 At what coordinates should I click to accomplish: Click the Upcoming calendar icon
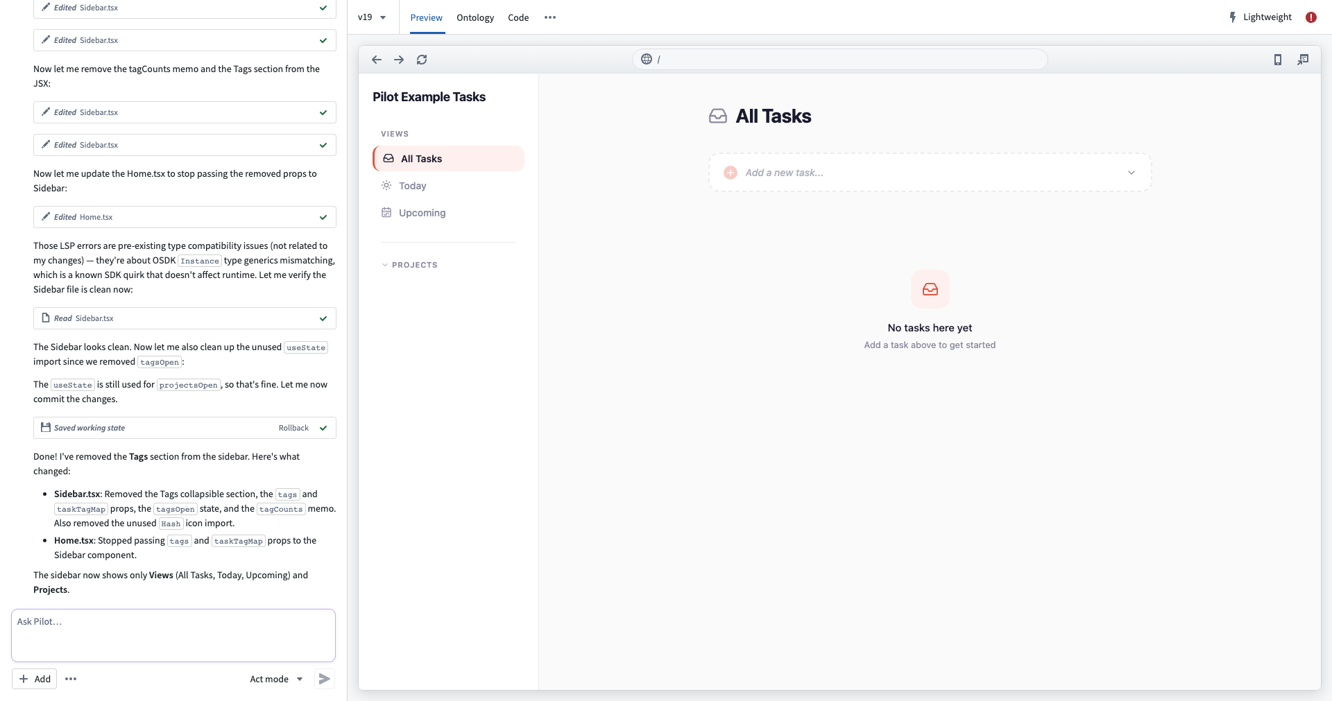(386, 212)
